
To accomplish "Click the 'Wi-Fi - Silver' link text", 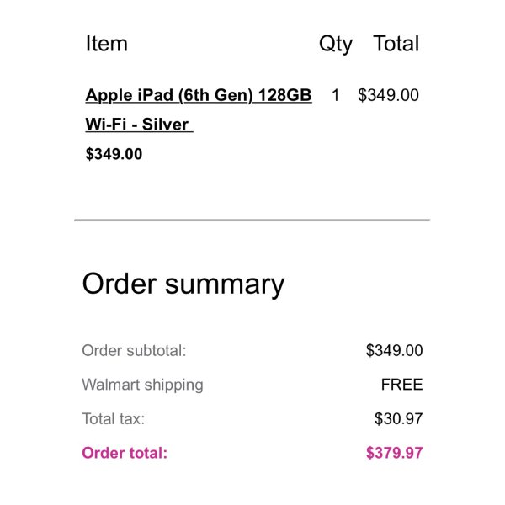I will 139,125.
